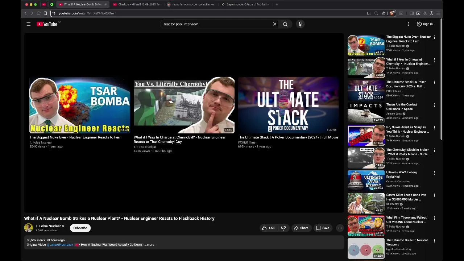Viewport: 464px width, 261px height.
Task: Open sidebar thumbnail for 'These Are the Coolest Collisions'
Action: tap(366, 113)
